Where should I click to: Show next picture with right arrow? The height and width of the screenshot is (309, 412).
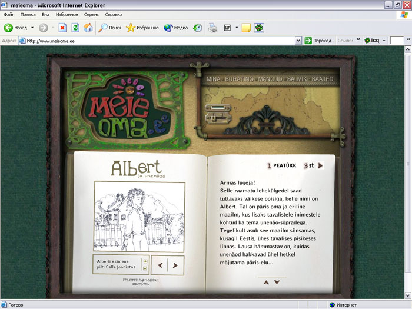(x=175, y=265)
